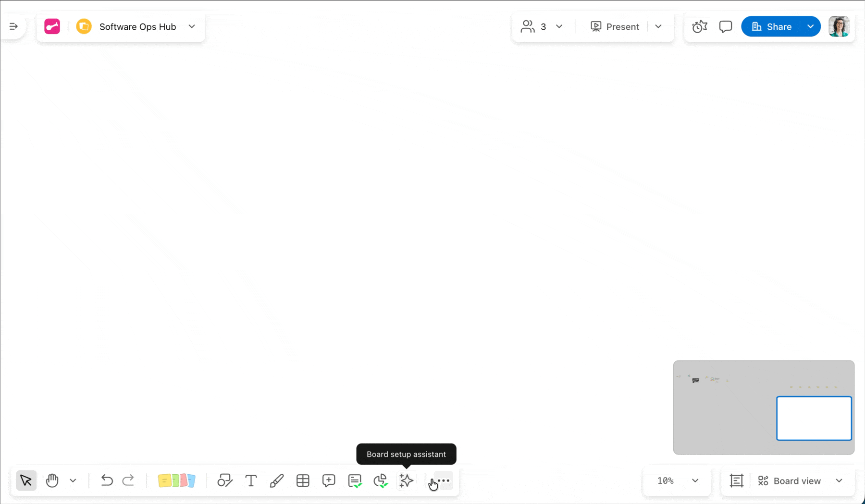Screen dimensions: 865x504
Task: Select the Text tool
Action: coord(251,480)
